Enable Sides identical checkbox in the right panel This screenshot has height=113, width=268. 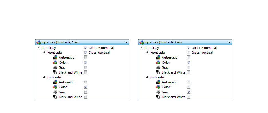coord(189,53)
